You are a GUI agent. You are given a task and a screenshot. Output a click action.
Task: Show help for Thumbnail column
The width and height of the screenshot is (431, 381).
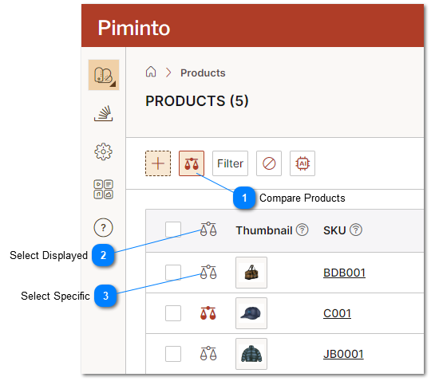pyautogui.click(x=302, y=230)
